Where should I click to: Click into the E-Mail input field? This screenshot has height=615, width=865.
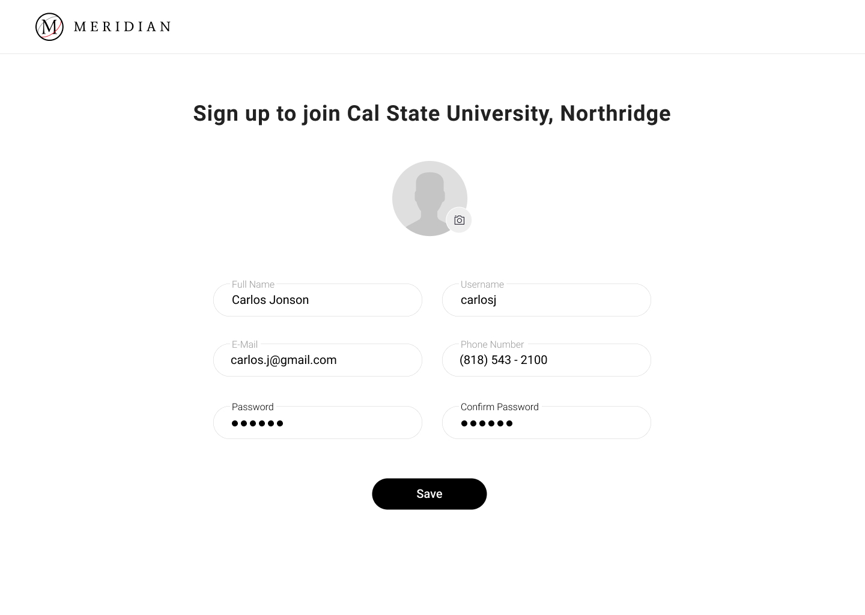pyautogui.click(x=318, y=360)
